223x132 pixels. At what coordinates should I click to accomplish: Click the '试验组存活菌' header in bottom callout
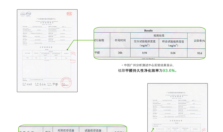(x=93, y=130)
